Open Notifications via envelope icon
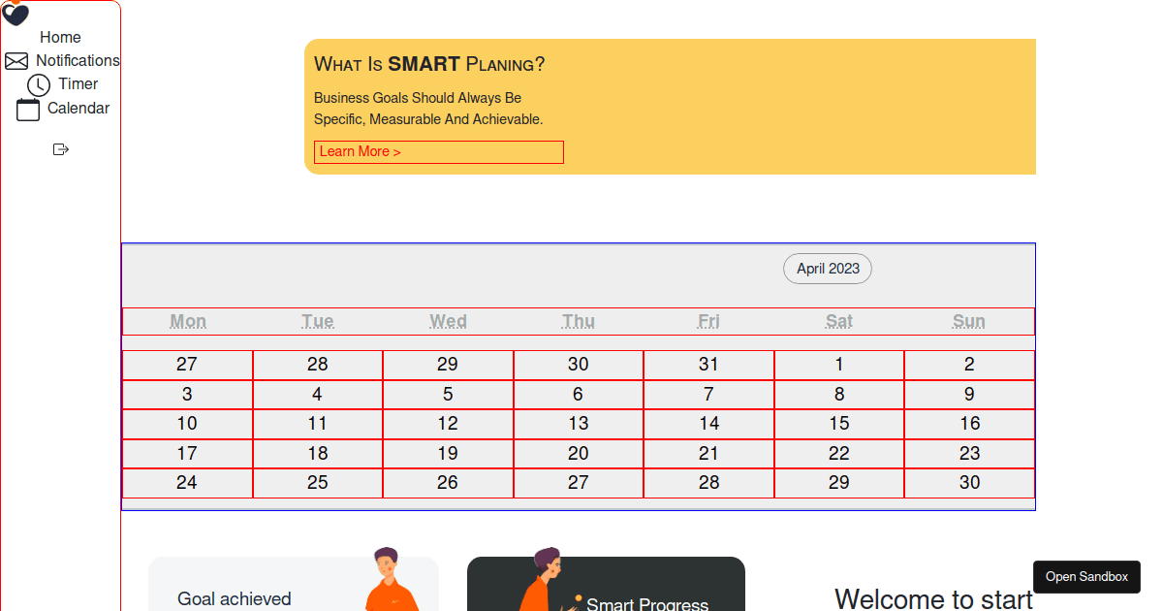Image resolution: width=1163 pixels, height=611 pixels. [16, 61]
